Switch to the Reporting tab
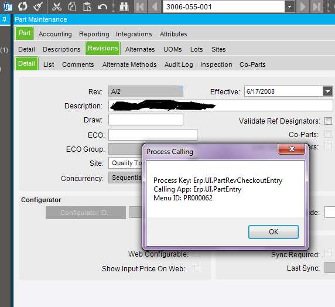Image resolution: width=335 pixels, height=307 pixels. click(94, 34)
